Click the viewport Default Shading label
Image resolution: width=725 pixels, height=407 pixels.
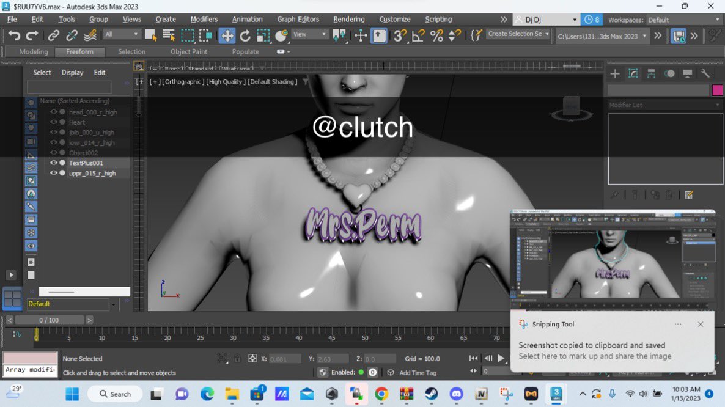tap(273, 82)
